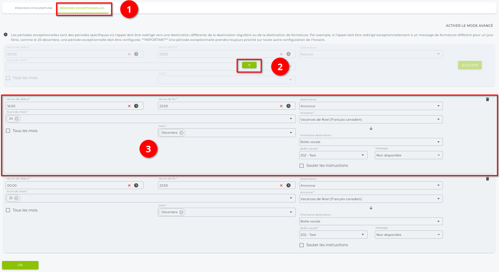
Task: Toggle Tous les mois for day 25 period
Action: 8,210
